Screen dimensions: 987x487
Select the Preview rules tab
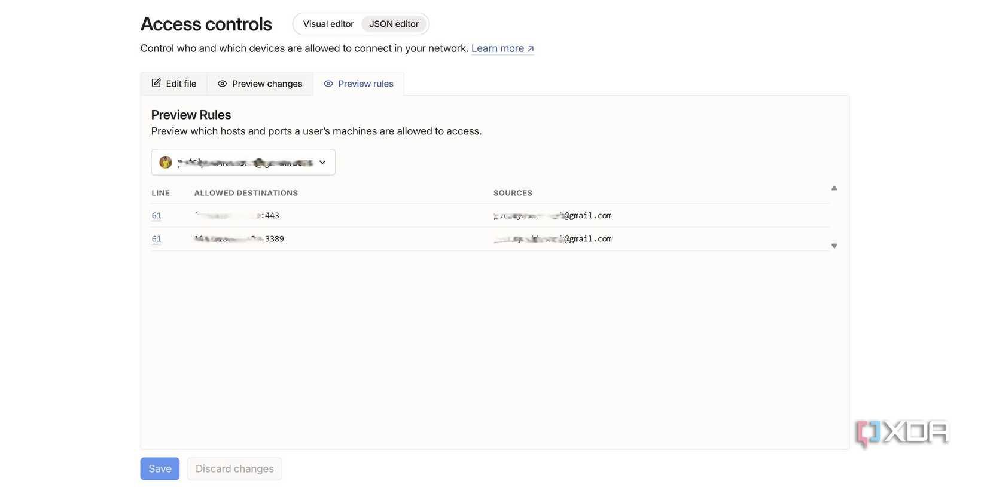359,84
